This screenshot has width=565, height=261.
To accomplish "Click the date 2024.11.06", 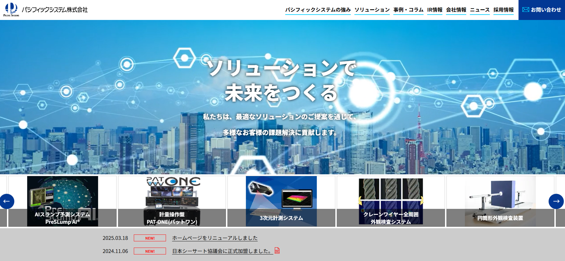I will pos(115,251).
